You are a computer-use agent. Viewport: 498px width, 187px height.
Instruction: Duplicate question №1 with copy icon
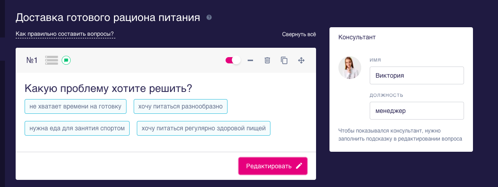pos(284,60)
